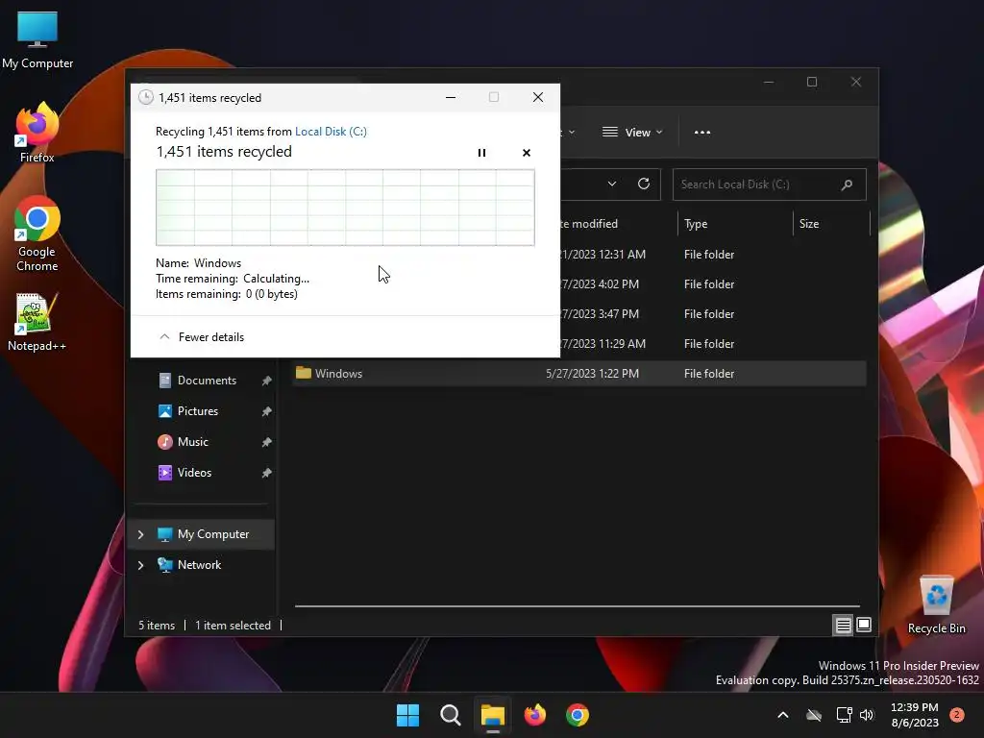Click the search magnifier in Explorer
Image resolution: width=984 pixels, height=738 pixels.
[847, 184]
